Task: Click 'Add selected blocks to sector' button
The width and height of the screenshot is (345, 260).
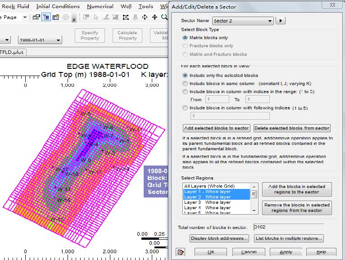Action: coord(217,128)
